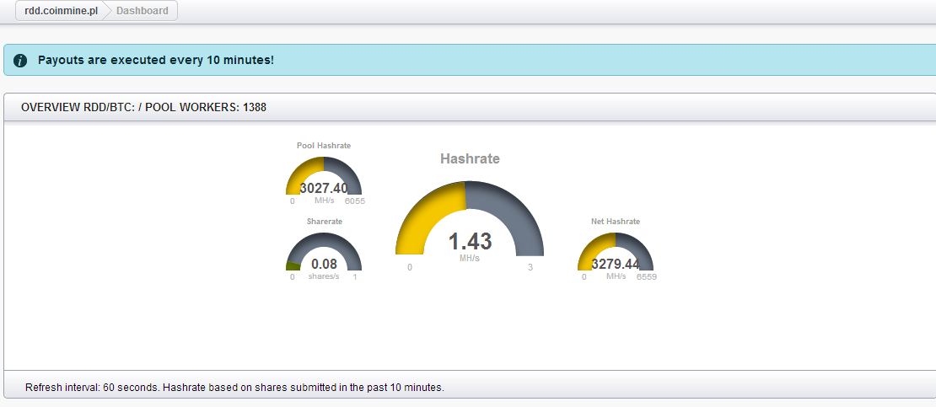Click the Net Hashrate gauge
The image size is (936, 407).
tap(616, 251)
